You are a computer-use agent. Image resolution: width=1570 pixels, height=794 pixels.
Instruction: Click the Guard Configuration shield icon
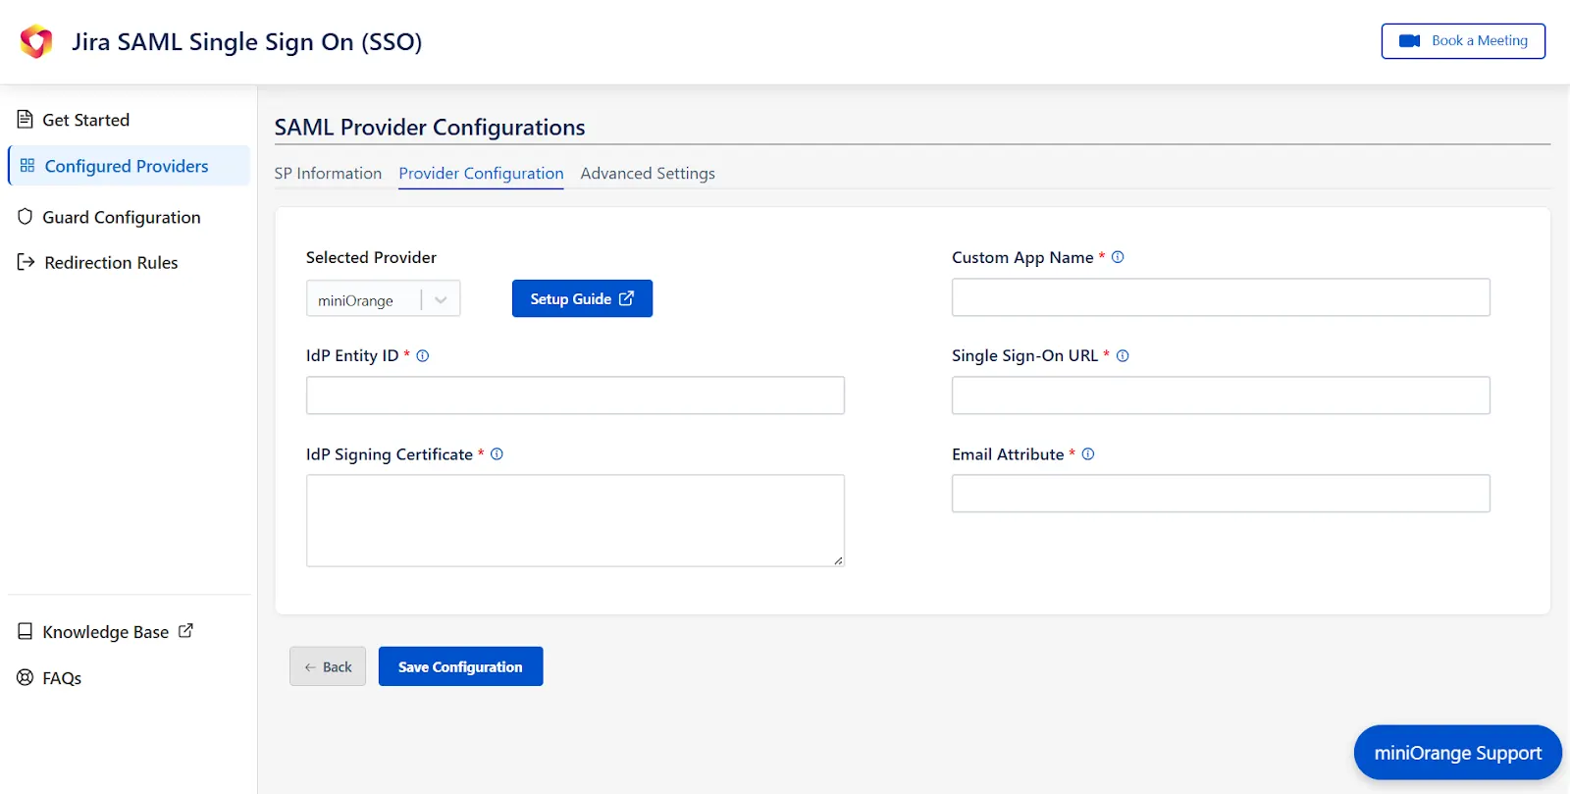(x=26, y=217)
